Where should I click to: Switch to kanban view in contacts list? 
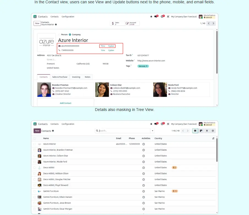(201, 131)
